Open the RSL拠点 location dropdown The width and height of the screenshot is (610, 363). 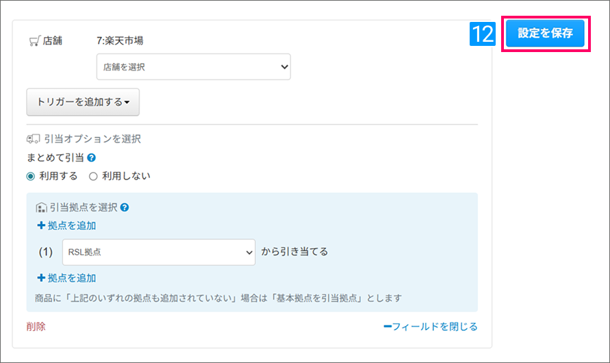(158, 252)
